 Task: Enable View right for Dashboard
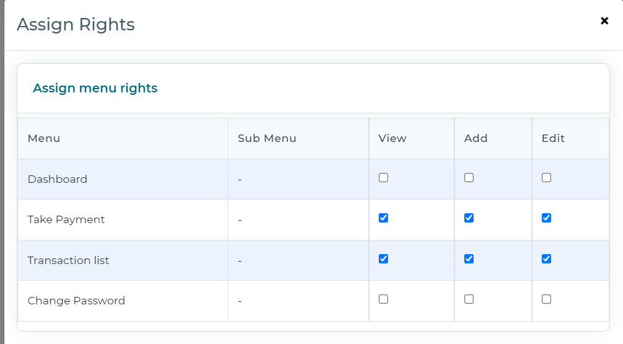coord(384,177)
